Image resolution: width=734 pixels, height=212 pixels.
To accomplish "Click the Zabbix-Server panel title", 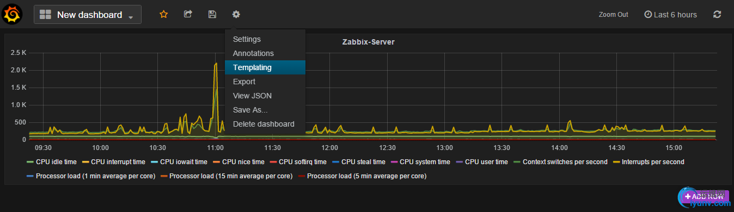I will (368, 42).
